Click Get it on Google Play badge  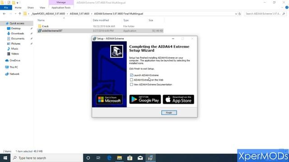click(x=145, y=99)
